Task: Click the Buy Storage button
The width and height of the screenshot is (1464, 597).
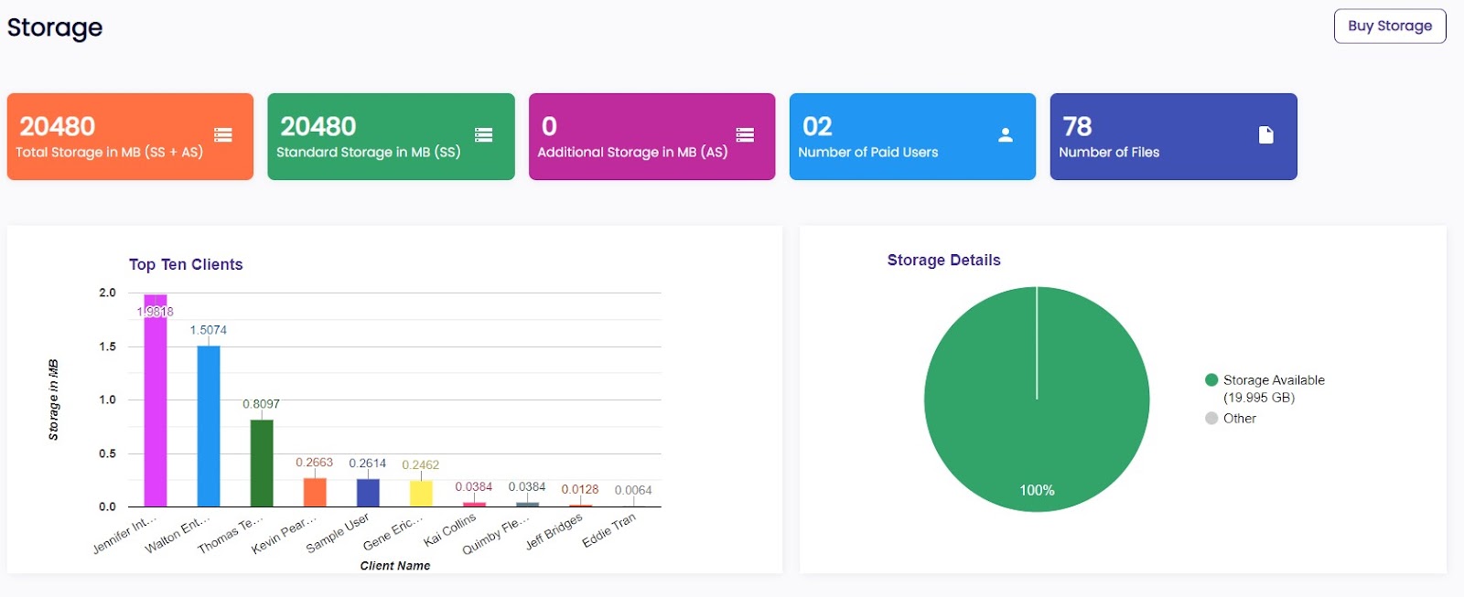Action: pyautogui.click(x=1389, y=26)
